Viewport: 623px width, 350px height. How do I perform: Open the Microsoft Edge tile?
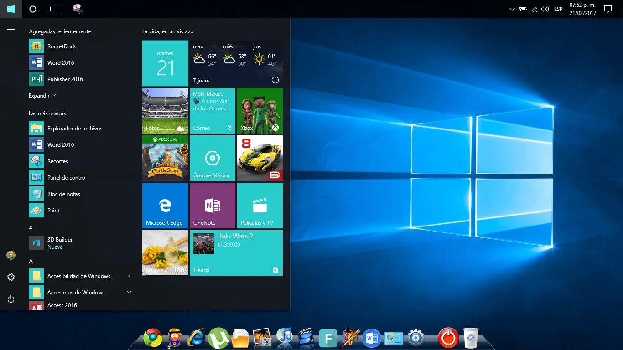(x=165, y=206)
